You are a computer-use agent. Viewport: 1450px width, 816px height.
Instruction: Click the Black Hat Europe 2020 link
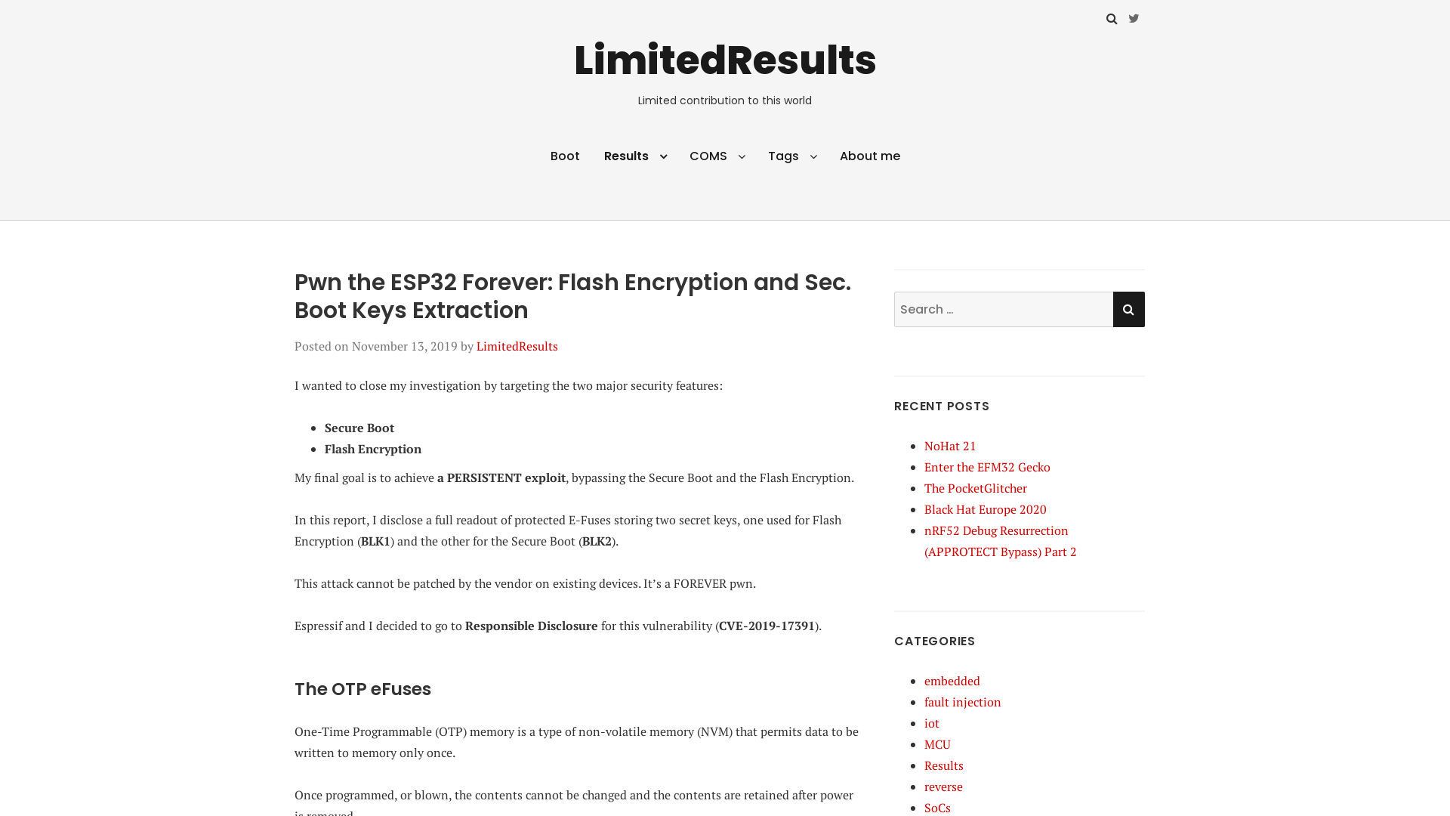click(x=984, y=508)
